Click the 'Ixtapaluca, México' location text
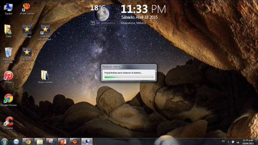The width and height of the screenshot is (258, 145). (133, 23)
